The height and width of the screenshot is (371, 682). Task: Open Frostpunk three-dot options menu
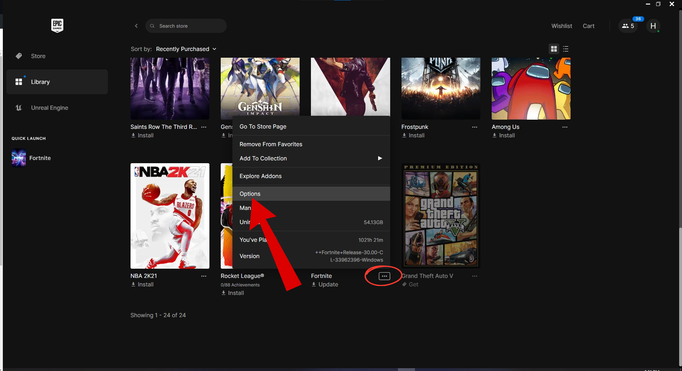coord(475,127)
